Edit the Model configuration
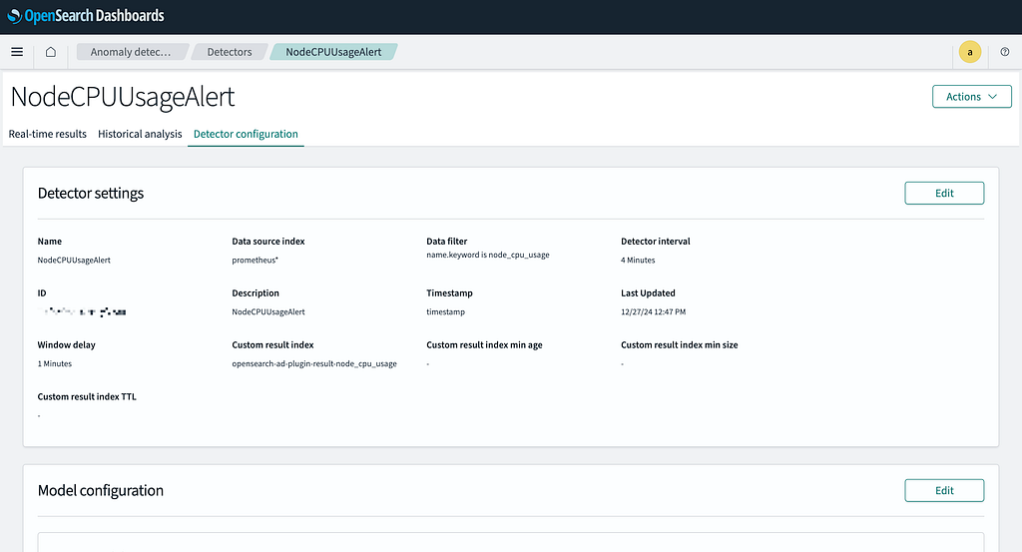The height and width of the screenshot is (552, 1022). coord(944,491)
